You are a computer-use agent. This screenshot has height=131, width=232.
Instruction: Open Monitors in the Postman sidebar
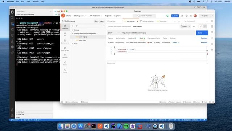65,56
